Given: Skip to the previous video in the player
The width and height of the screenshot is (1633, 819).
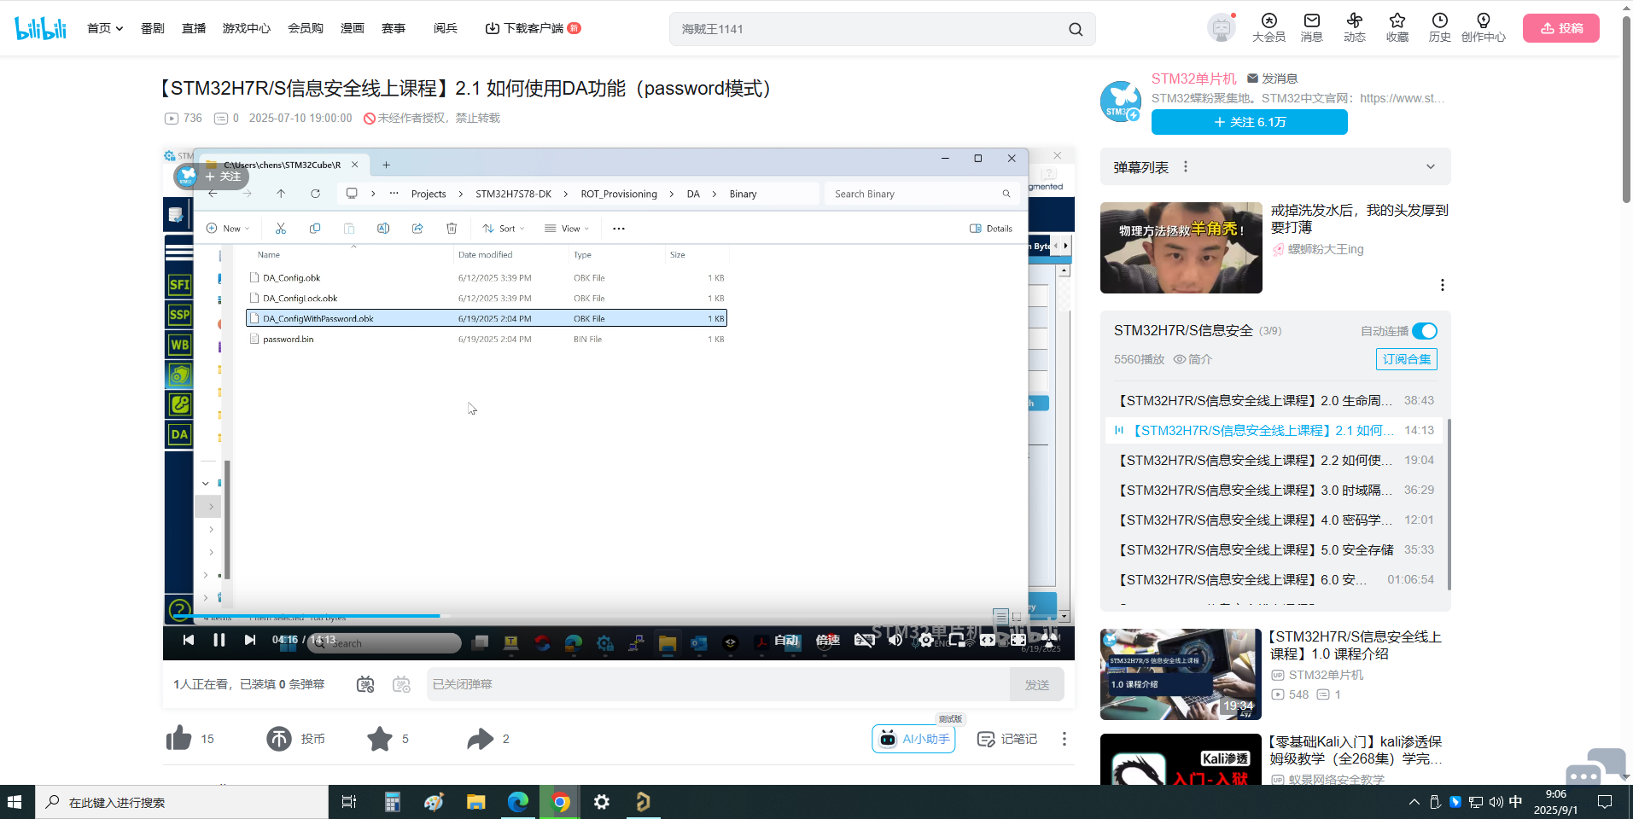Looking at the screenshot, I should pos(189,640).
